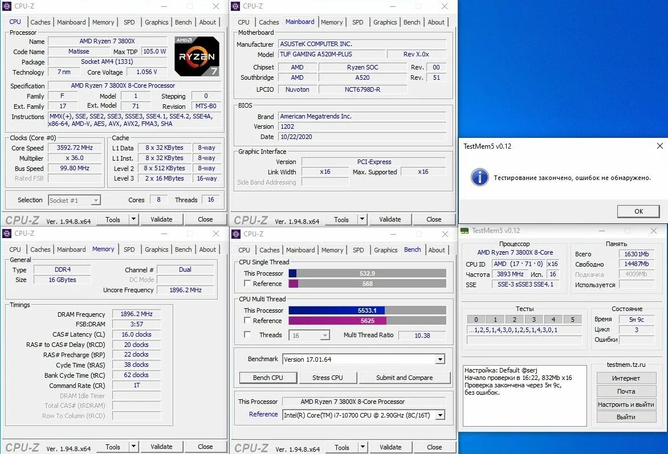Screen dimensions: 668x454
Task: Switch to the SPD tab in the Memory window
Action: (x=129, y=250)
